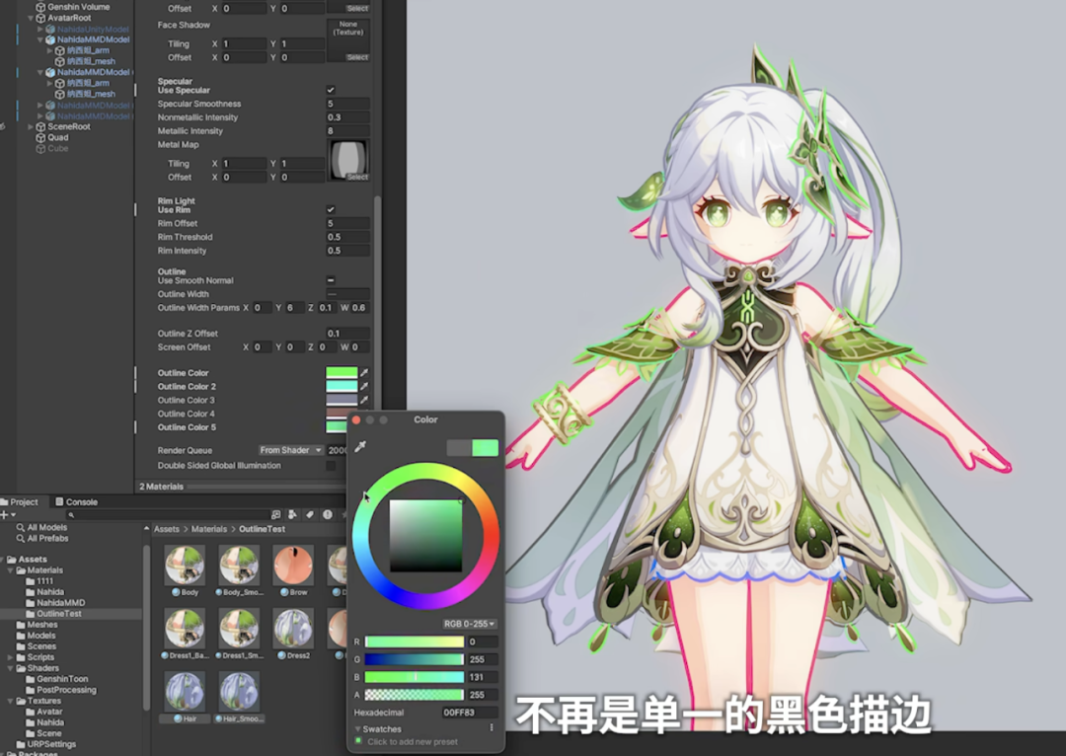Click the Hexadecimal color input field

[x=469, y=713]
